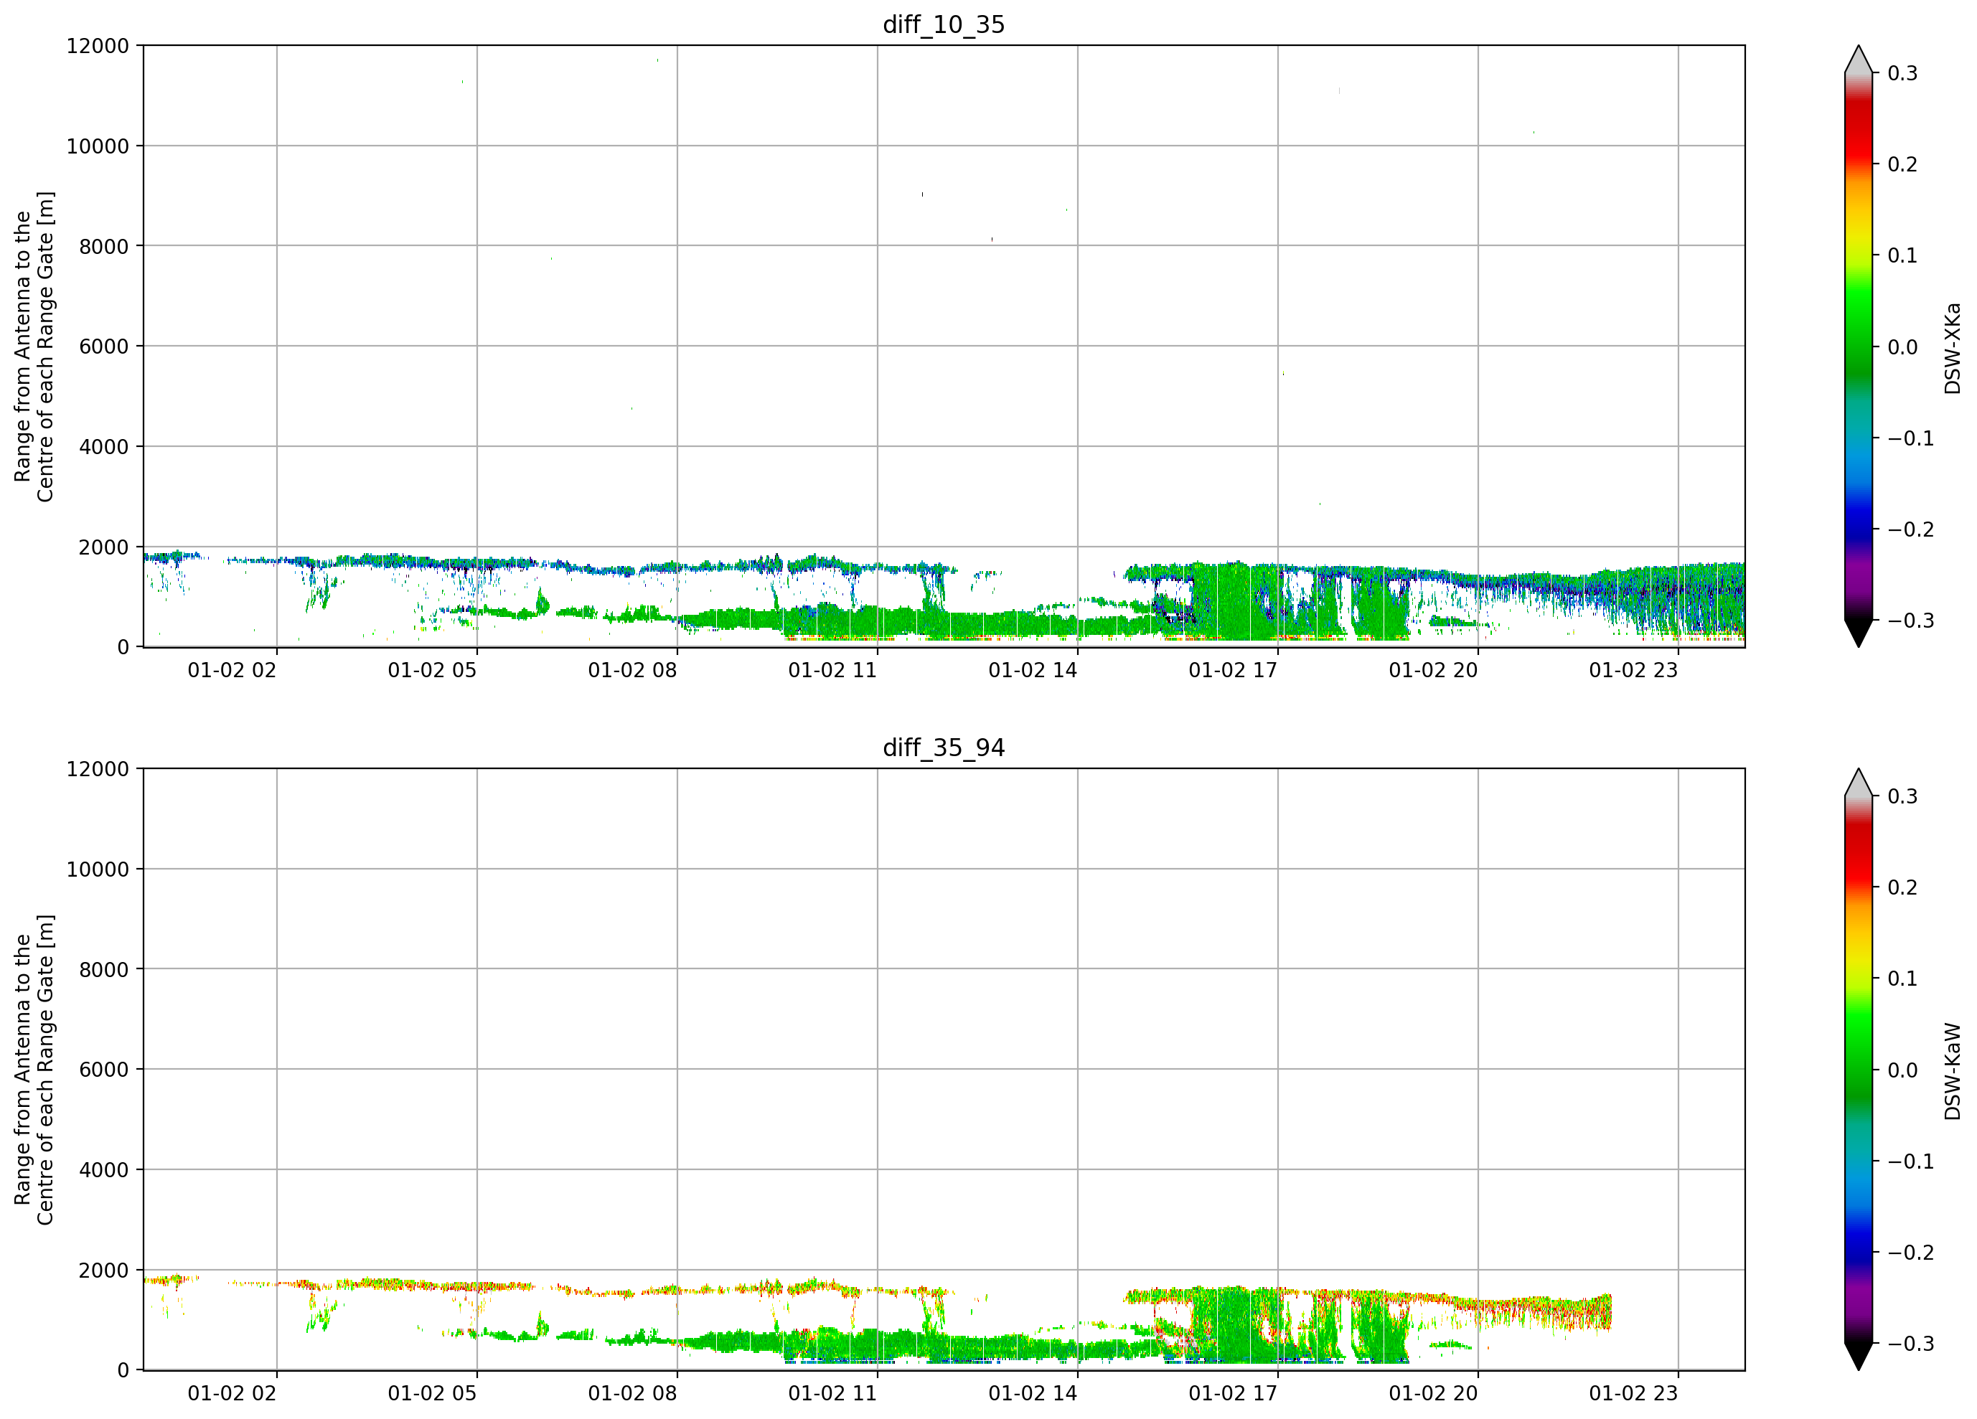Click the diff_10_35 plot title
This screenshot has width=1977, height=1419.
click(944, 24)
